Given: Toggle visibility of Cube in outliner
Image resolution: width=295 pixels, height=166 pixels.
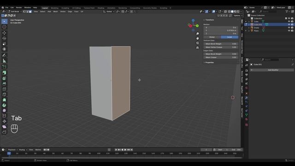Looking at the screenshot, I should point(289,22).
